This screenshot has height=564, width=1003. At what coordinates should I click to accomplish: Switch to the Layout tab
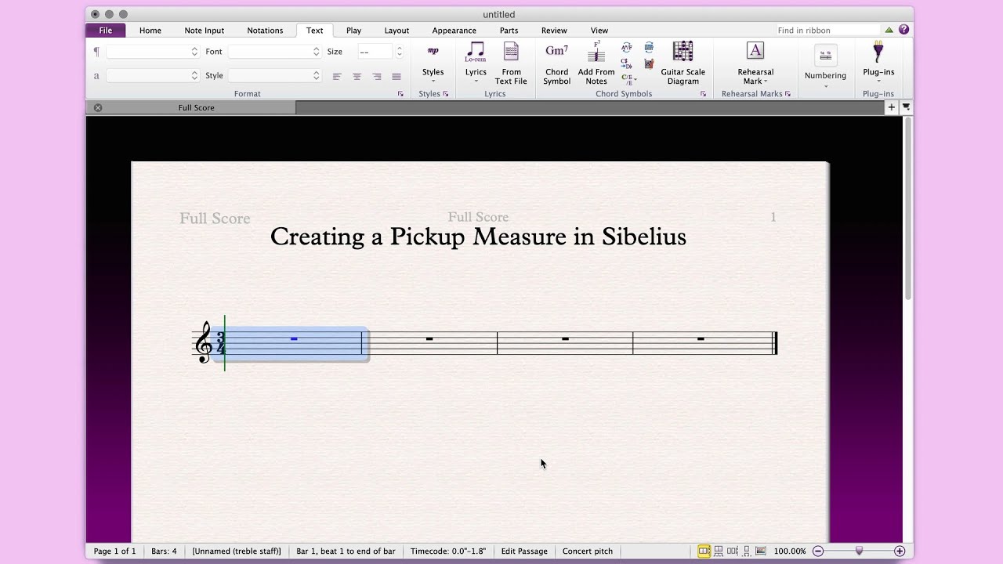click(396, 31)
